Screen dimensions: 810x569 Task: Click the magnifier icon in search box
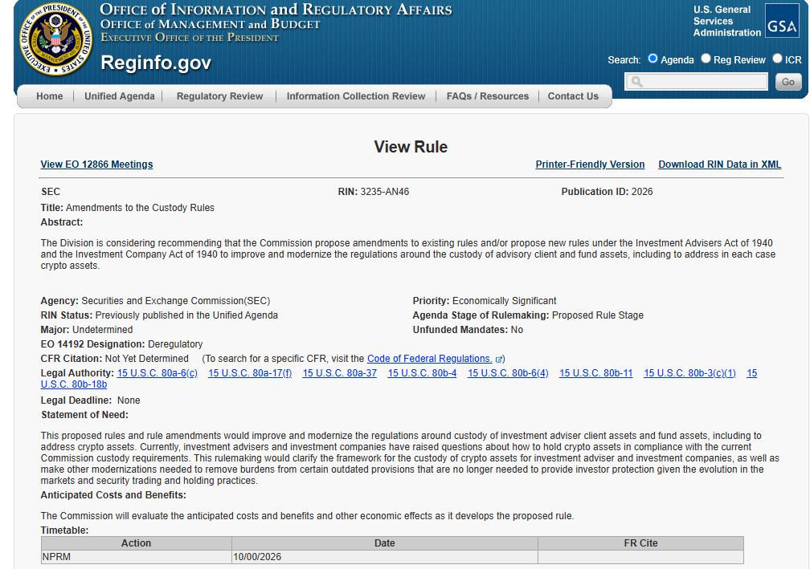[637, 82]
